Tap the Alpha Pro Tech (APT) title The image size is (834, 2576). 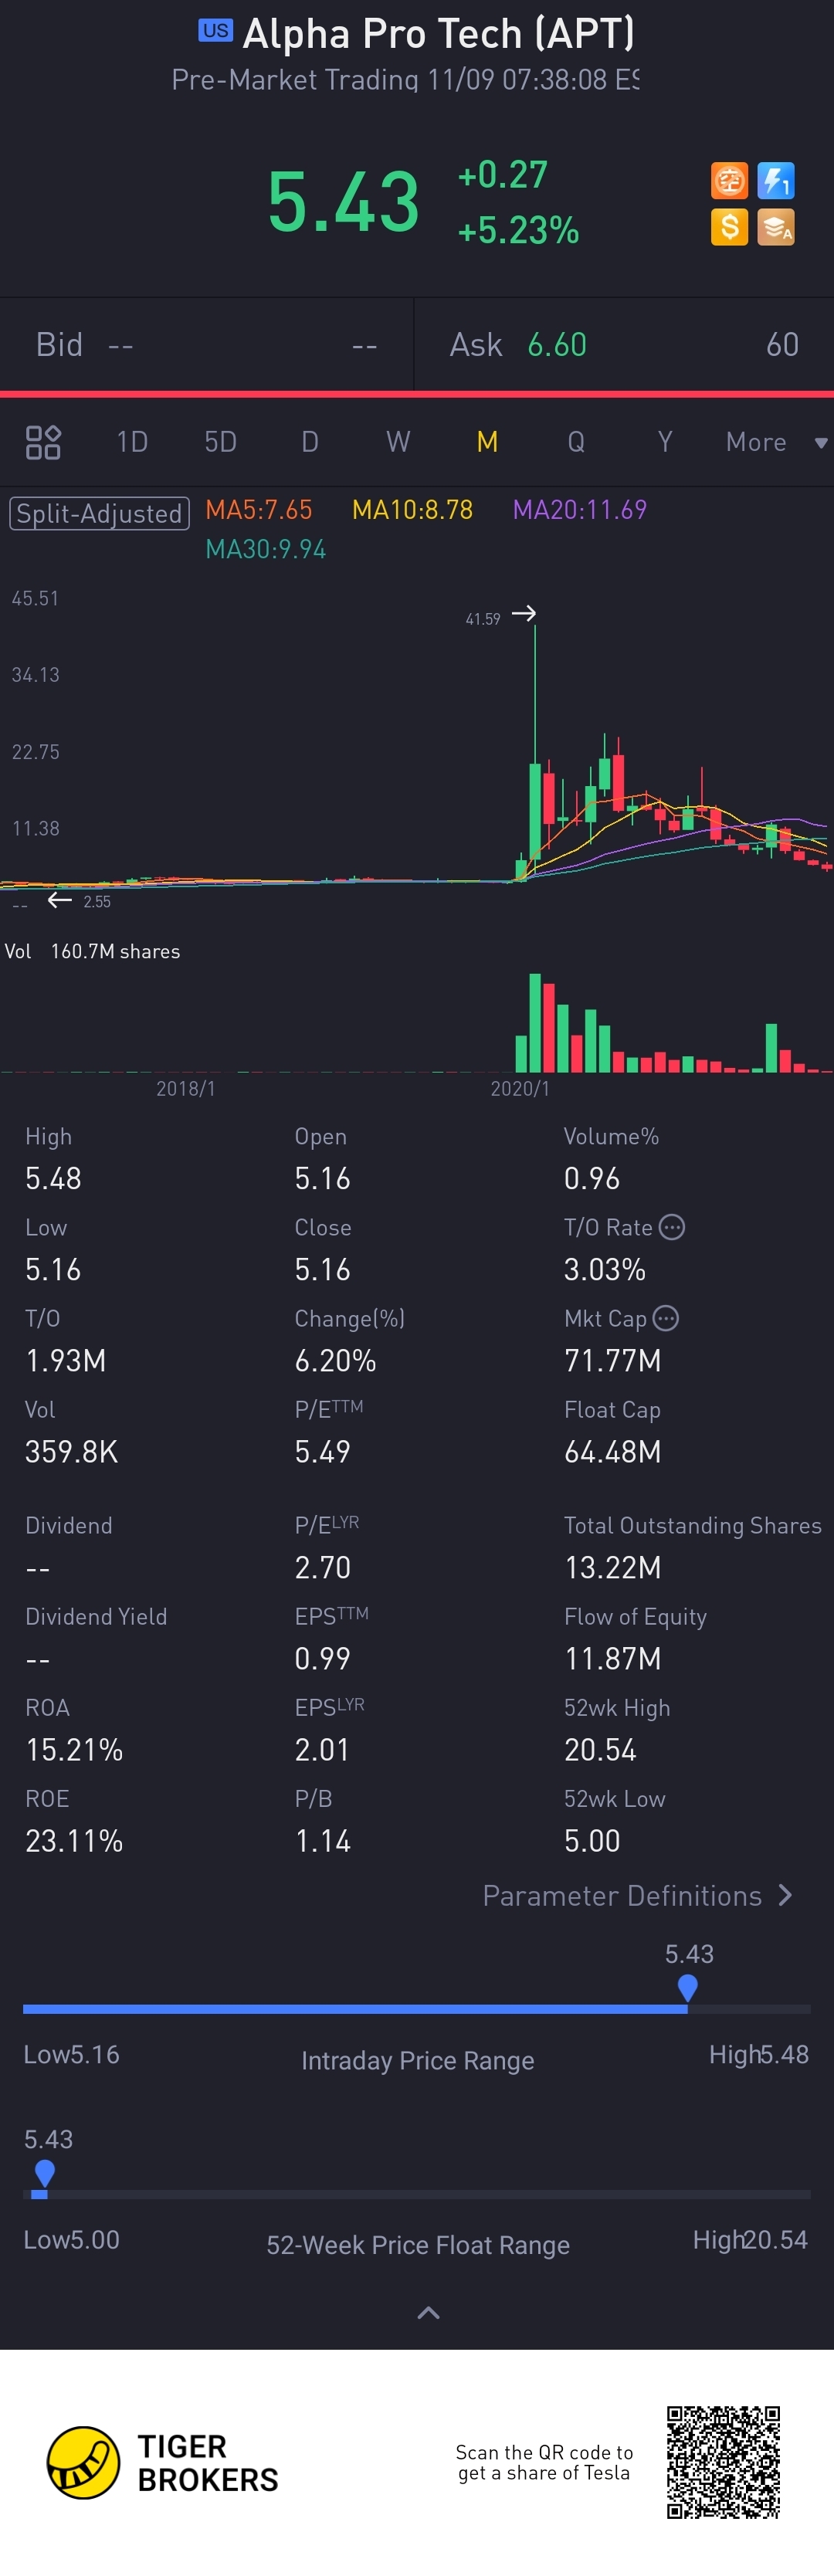pos(438,33)
